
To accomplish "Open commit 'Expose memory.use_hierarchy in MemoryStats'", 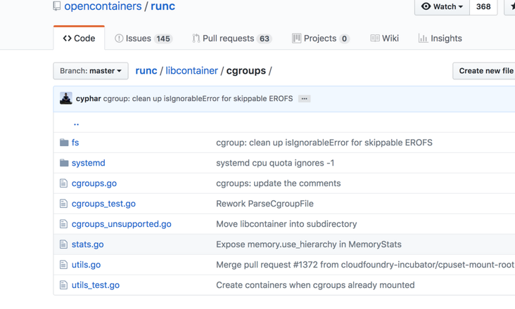I will 309,244.
